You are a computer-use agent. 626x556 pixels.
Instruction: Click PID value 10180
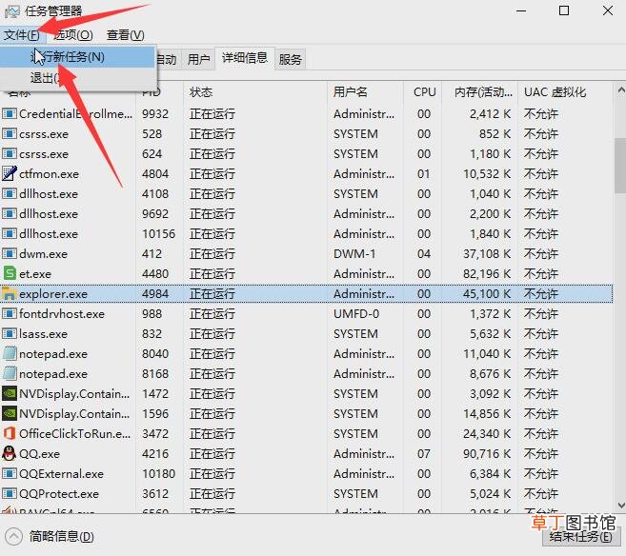pyautogui.click(x=158, y=474)
